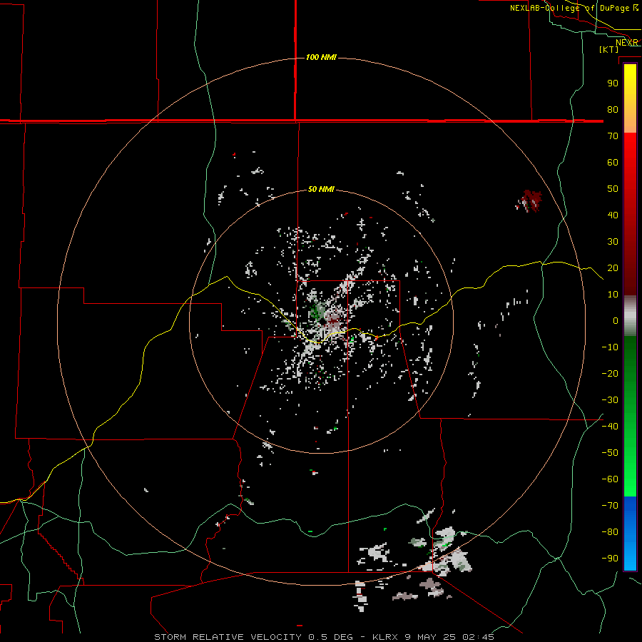Screen dimensions: 642x642
Task: Click the 50 value on velocity scale
Action: [x=613, y=189]
